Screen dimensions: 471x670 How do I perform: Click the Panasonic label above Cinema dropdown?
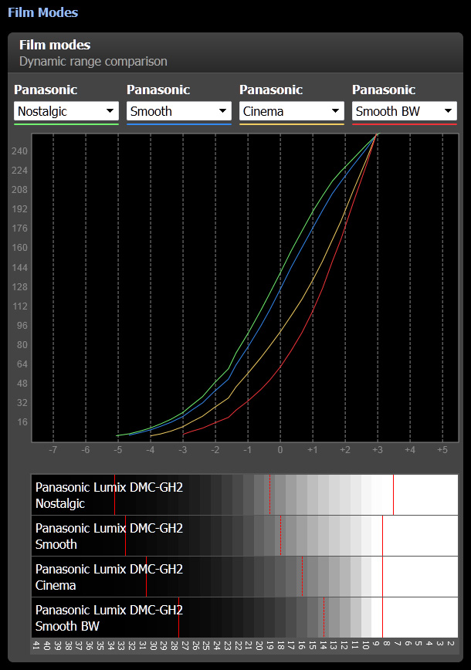pos(271,90)
